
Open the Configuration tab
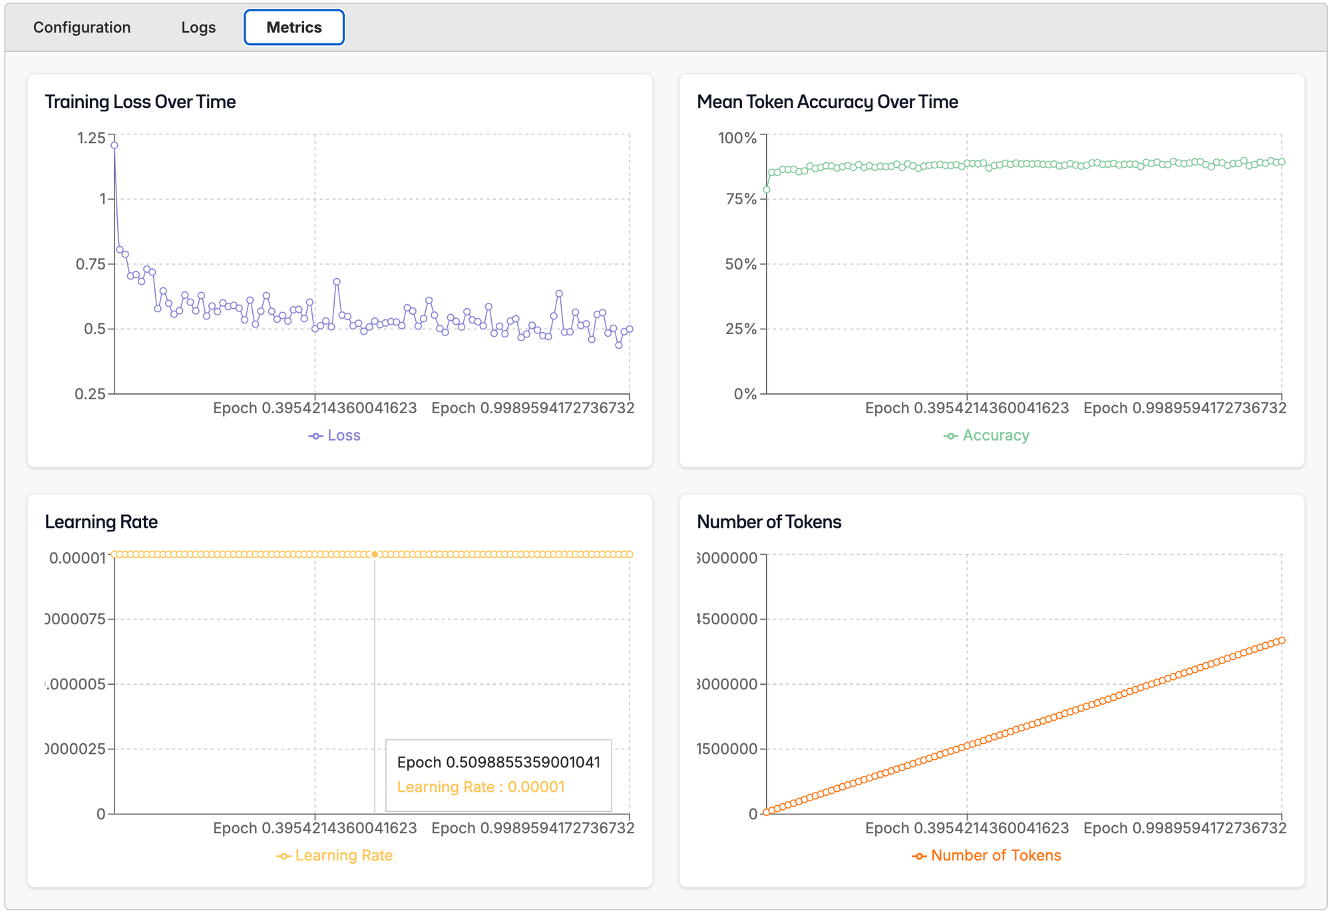82,27
